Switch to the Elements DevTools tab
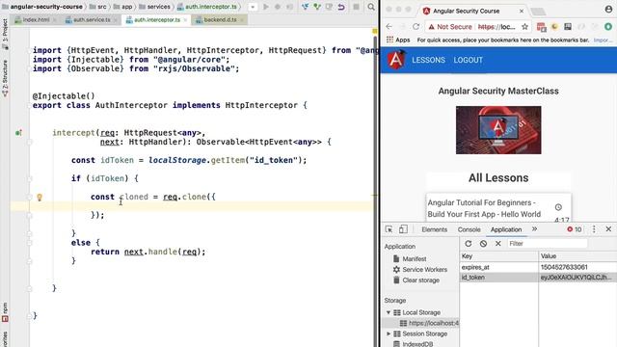This screenshot has width=617, height=347. tap(434, 229)
